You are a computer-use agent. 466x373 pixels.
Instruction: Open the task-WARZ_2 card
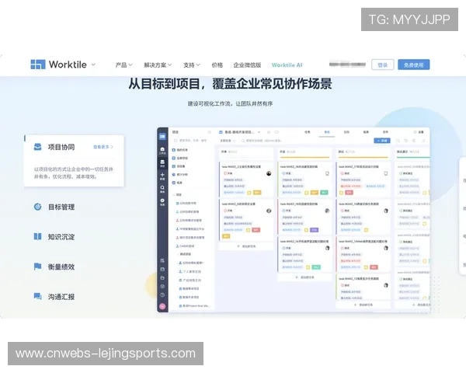click(x=246, y=180)
